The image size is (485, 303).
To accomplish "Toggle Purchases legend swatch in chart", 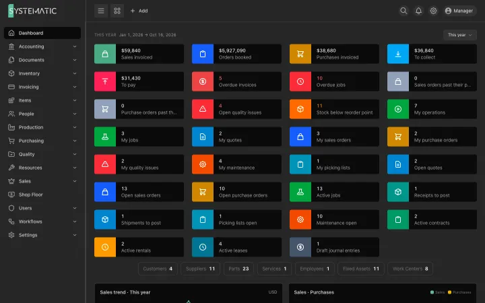I will tap(449, 292).
